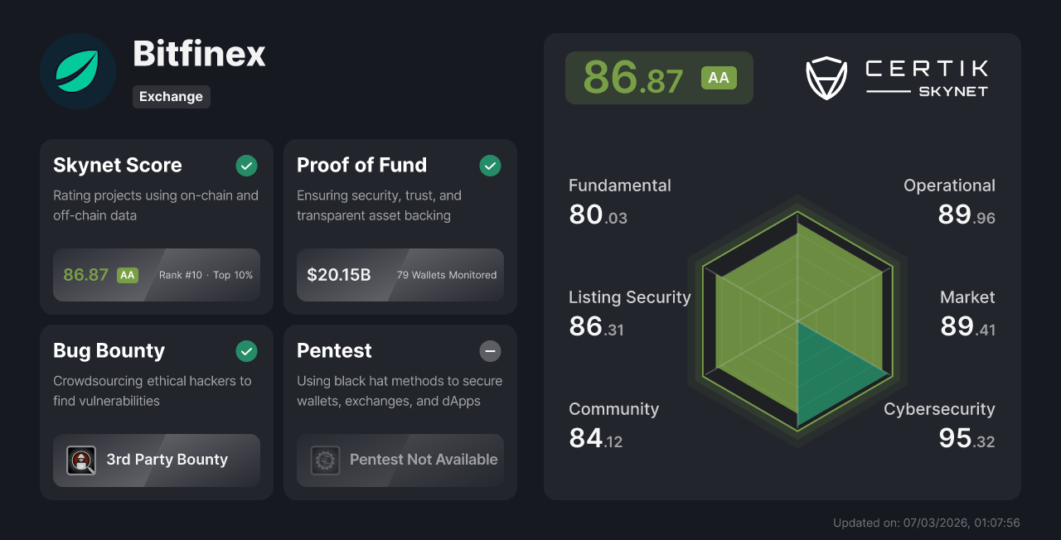Click the Proof of Fund green checkmark
The width and height of the screenshot is (1061, 540).
(x=490, y=166)
